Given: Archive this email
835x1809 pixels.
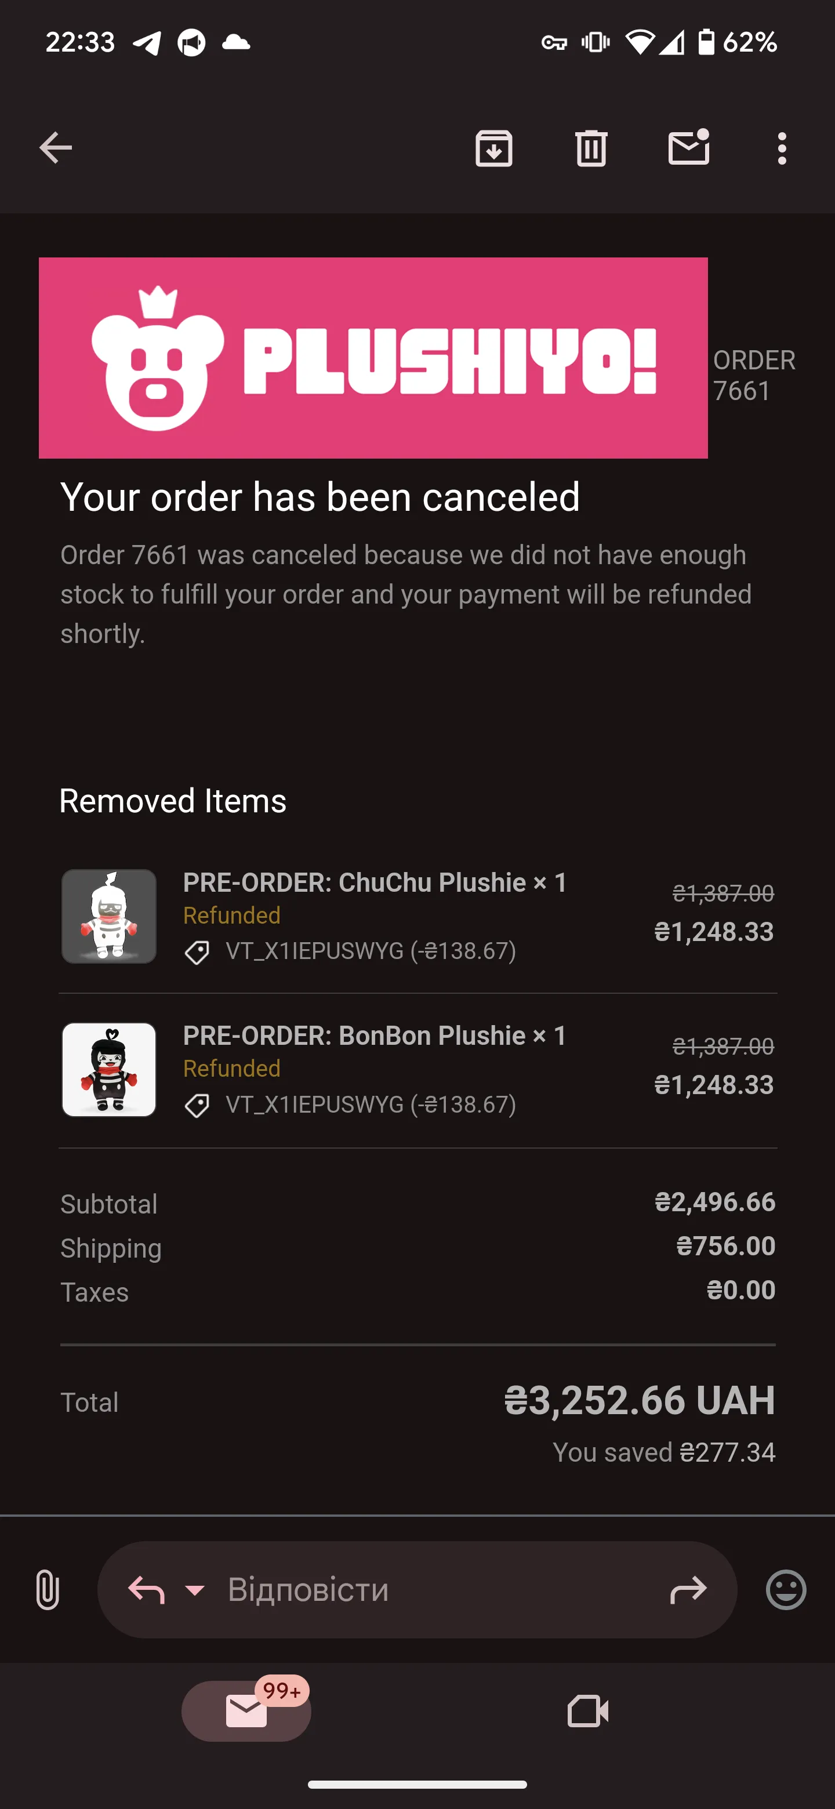Looking at the screenshot, I should pyautogui.click(x=493, y=148).
